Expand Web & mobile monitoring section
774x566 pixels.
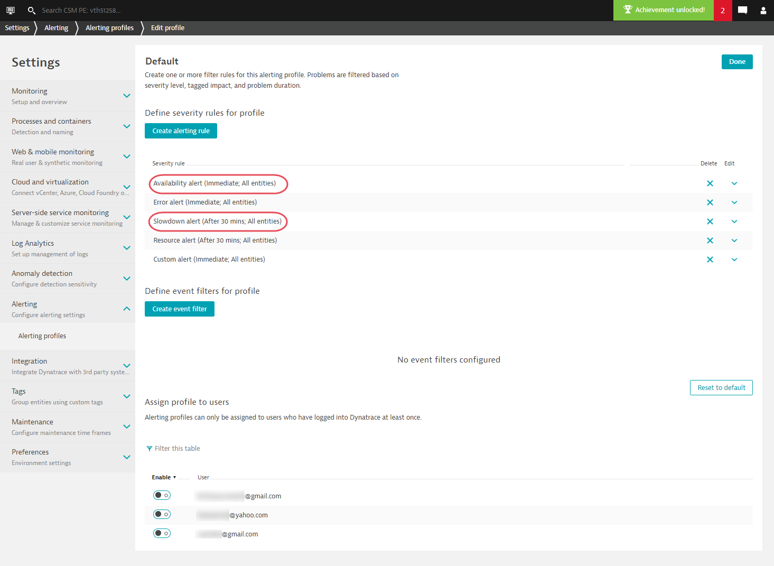[x=127, y=156]
